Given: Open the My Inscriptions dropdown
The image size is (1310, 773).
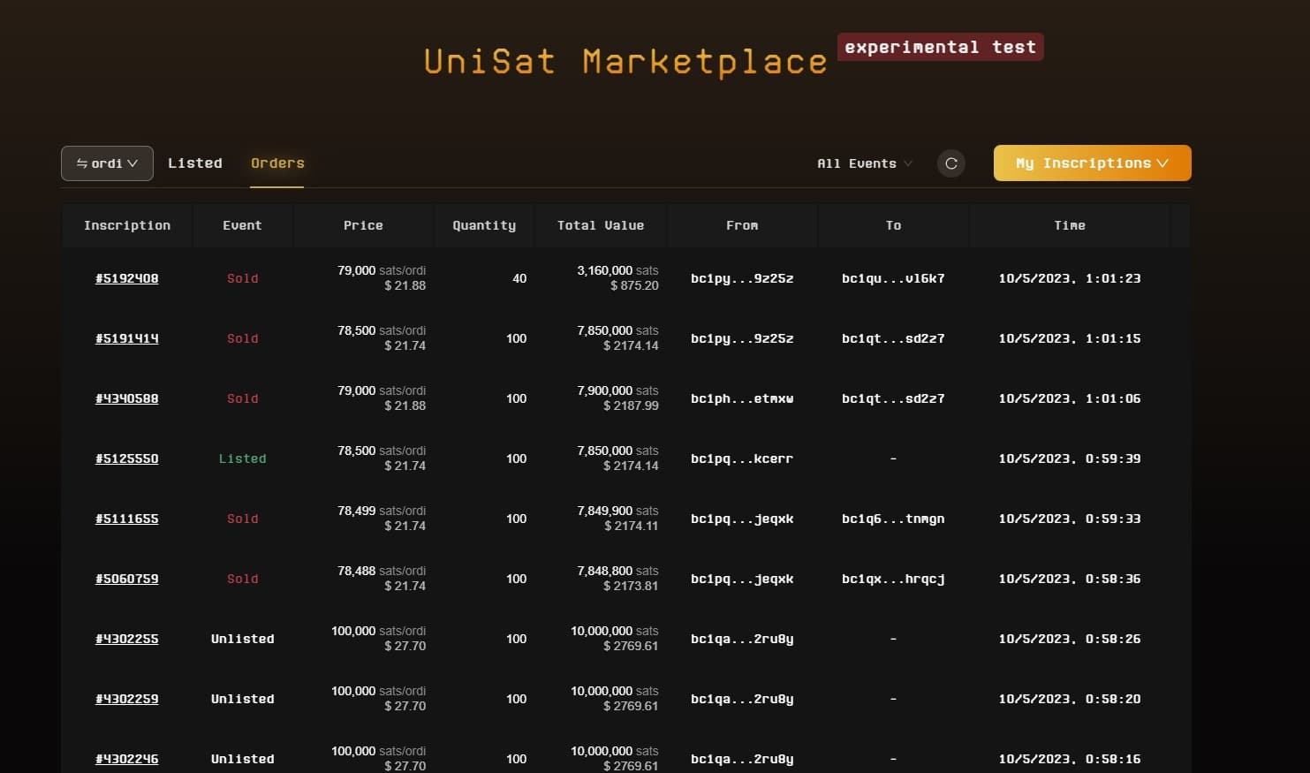Looking at the screenshot, I should coord(1092,163).
